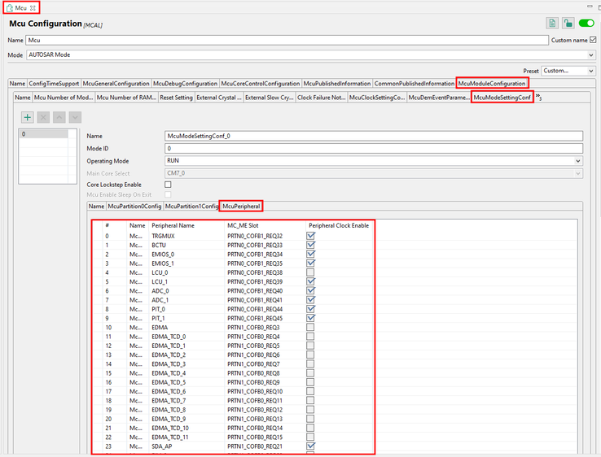Select McuModuleConfiguration tab

click(492, 84)
